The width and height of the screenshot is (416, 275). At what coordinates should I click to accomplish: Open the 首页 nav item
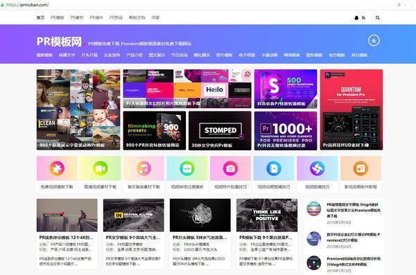point(41,17)
